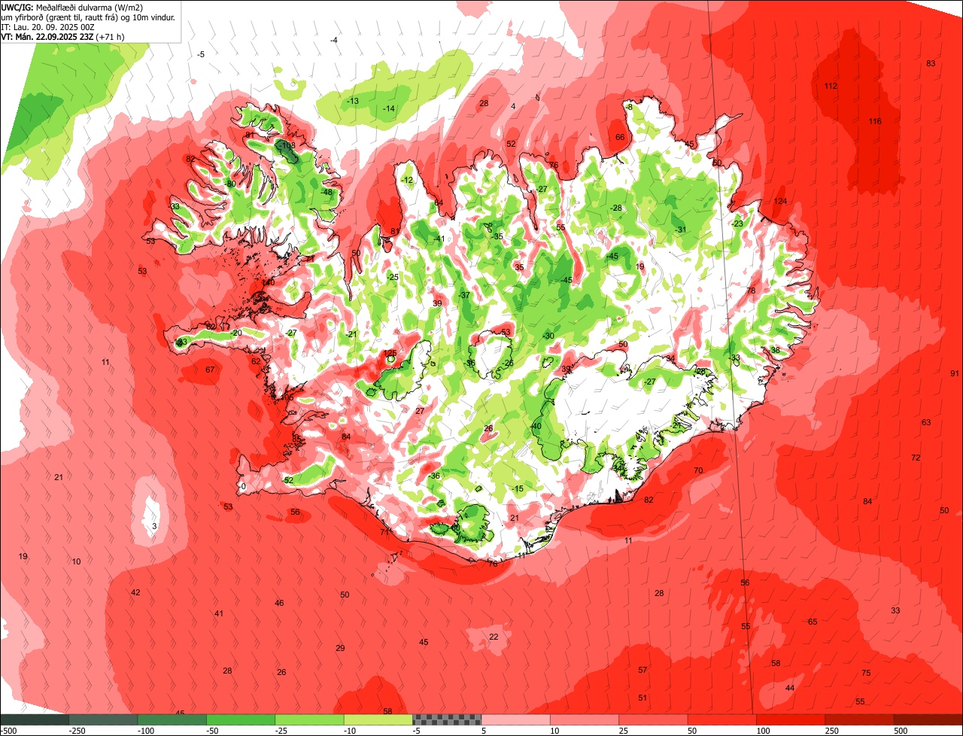Click the '-500' label on the colour scale
The height and width of the screenshot is (736, 963).
[x=8, y=731]
